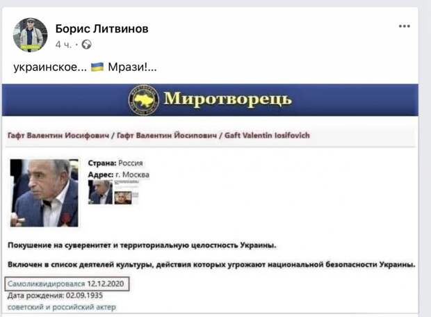Open the second small document thumbnail
Viewport: 431px width, 317px height.
(x=126, y=193)
